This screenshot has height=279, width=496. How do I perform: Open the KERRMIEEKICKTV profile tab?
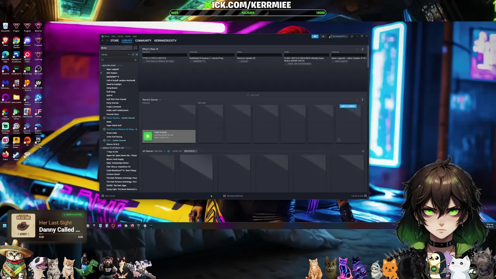tap(165, 41)
